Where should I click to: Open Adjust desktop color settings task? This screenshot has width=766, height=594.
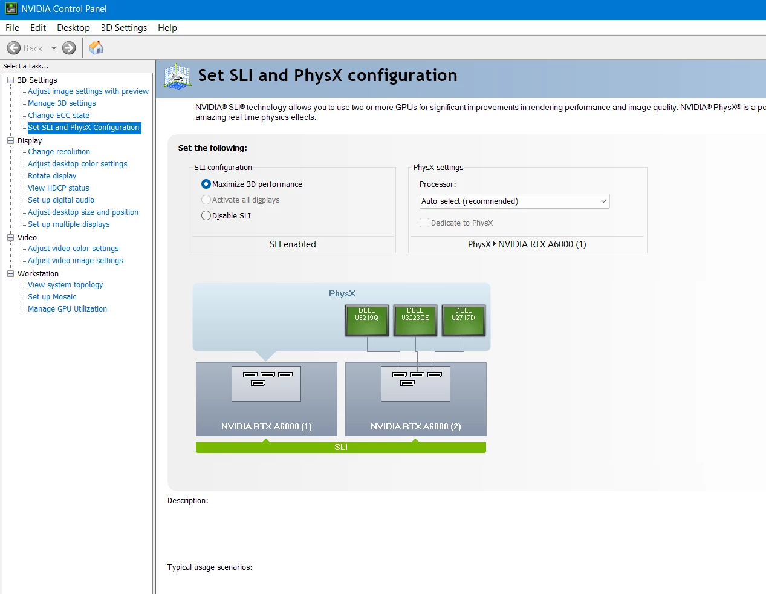(x=77, y=164)
